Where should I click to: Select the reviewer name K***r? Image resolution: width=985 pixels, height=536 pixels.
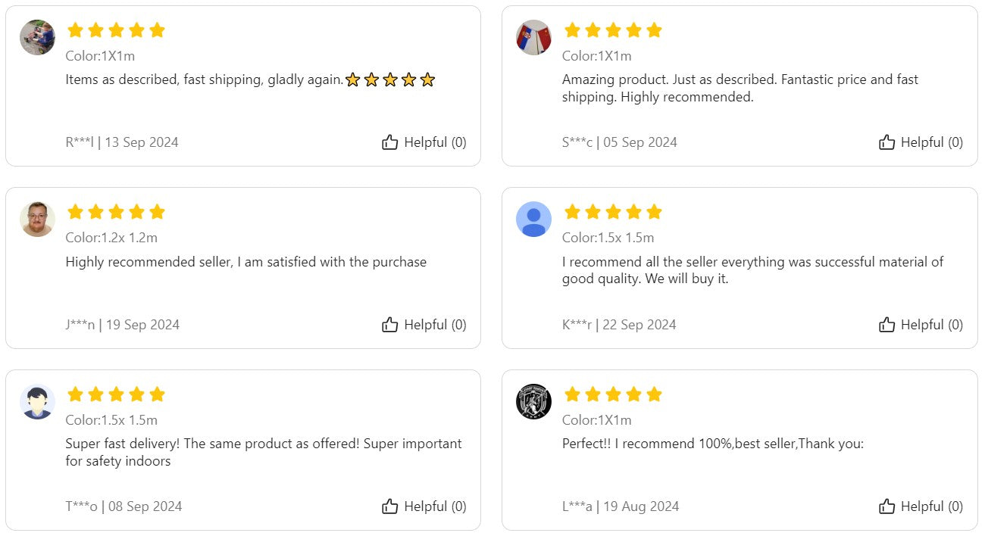point(577,325)
